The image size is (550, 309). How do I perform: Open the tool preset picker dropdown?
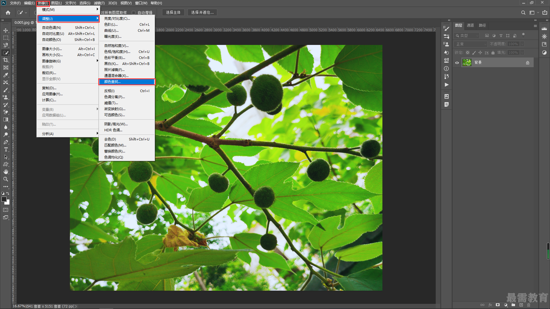tap(22, 13)
